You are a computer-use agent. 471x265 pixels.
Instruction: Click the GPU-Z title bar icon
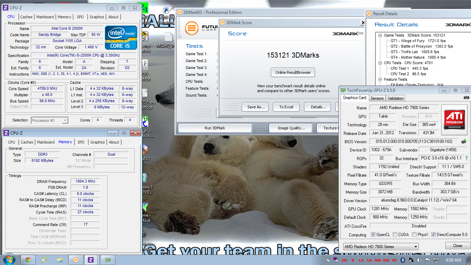[343, 90]
